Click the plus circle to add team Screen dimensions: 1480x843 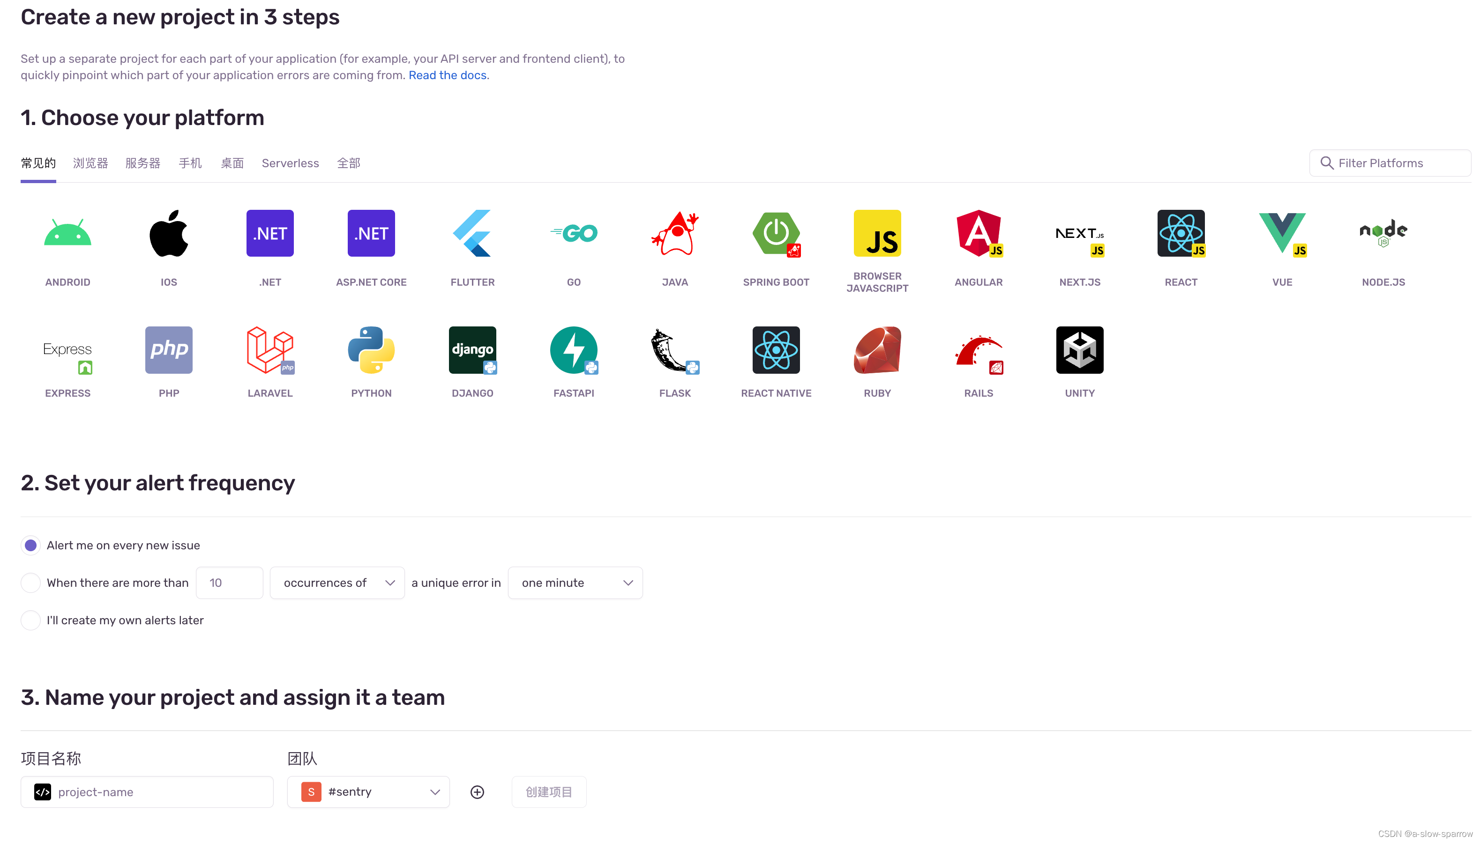[477, 792]
